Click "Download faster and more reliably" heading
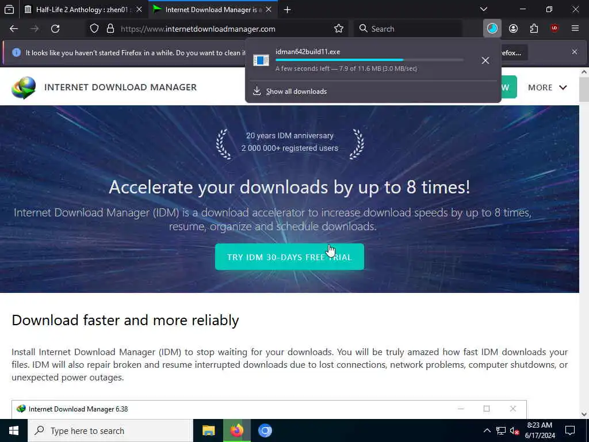Viewport: 589px width, 442px height. point(125,320)
